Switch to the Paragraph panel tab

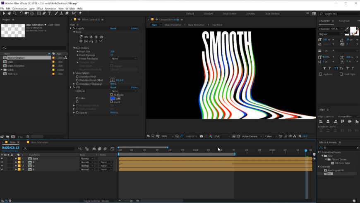pyautogui.click(x=344, y=21)
